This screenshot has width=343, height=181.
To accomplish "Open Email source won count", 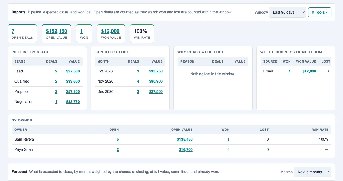I will (290, 71).
